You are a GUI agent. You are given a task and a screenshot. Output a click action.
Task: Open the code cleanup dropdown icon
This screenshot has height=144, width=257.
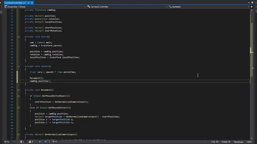coord(55,142)
